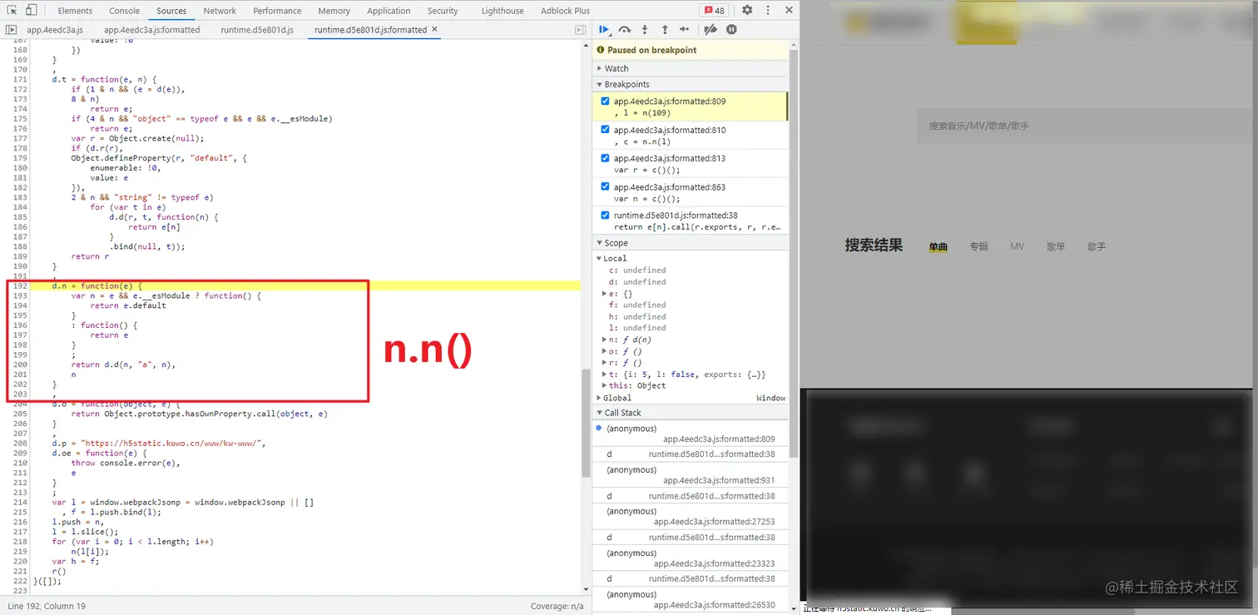The image size is (1258, 615).
Task: Open the Elements panel
Action: 75,11
